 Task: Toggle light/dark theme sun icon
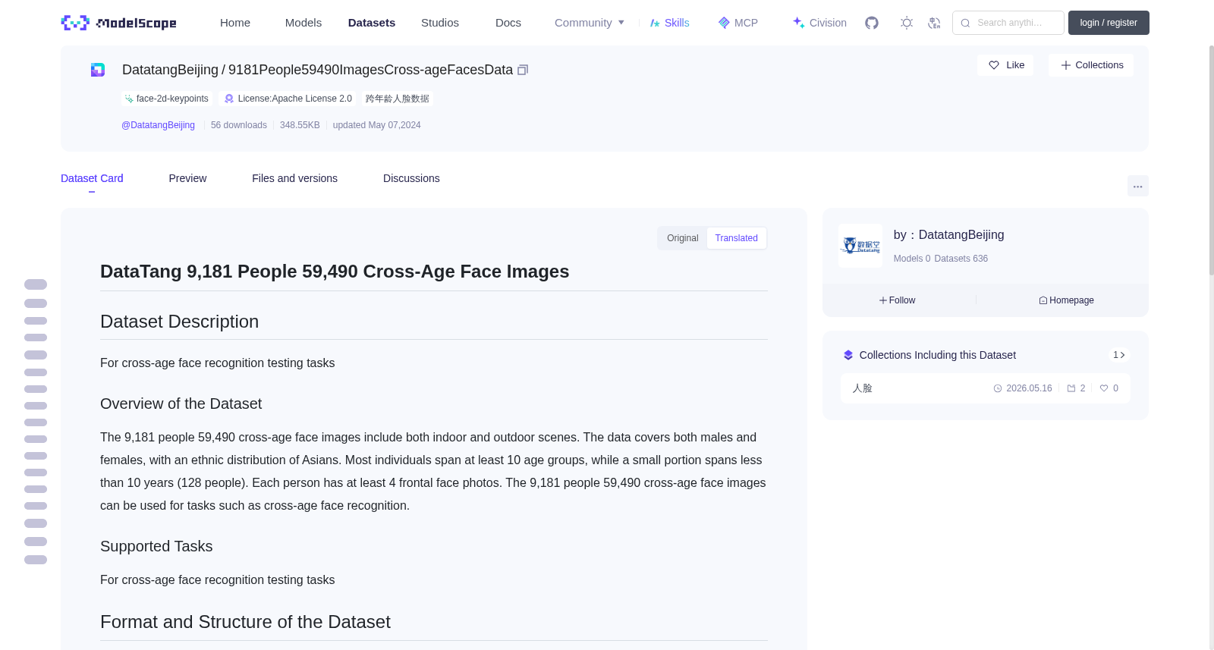(x=907, y=23)
